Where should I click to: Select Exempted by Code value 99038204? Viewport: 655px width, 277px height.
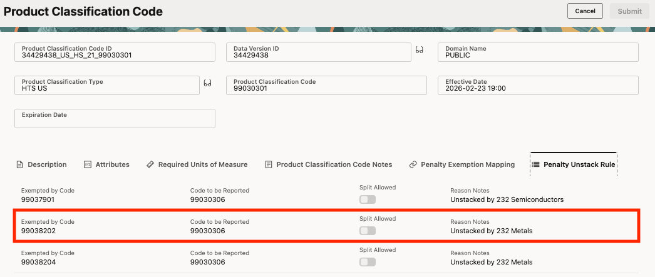tap(38, 263)
